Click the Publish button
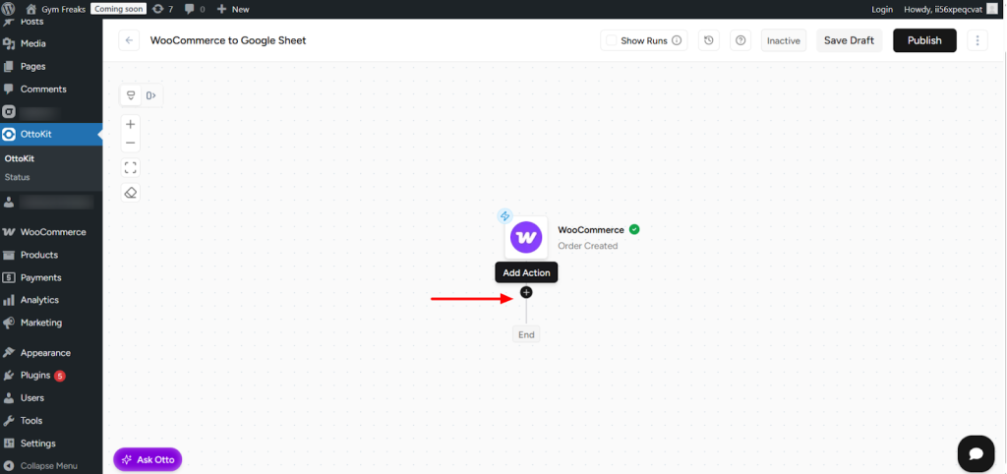Viewport: 1007px width, 474px height. click(924, 40)
